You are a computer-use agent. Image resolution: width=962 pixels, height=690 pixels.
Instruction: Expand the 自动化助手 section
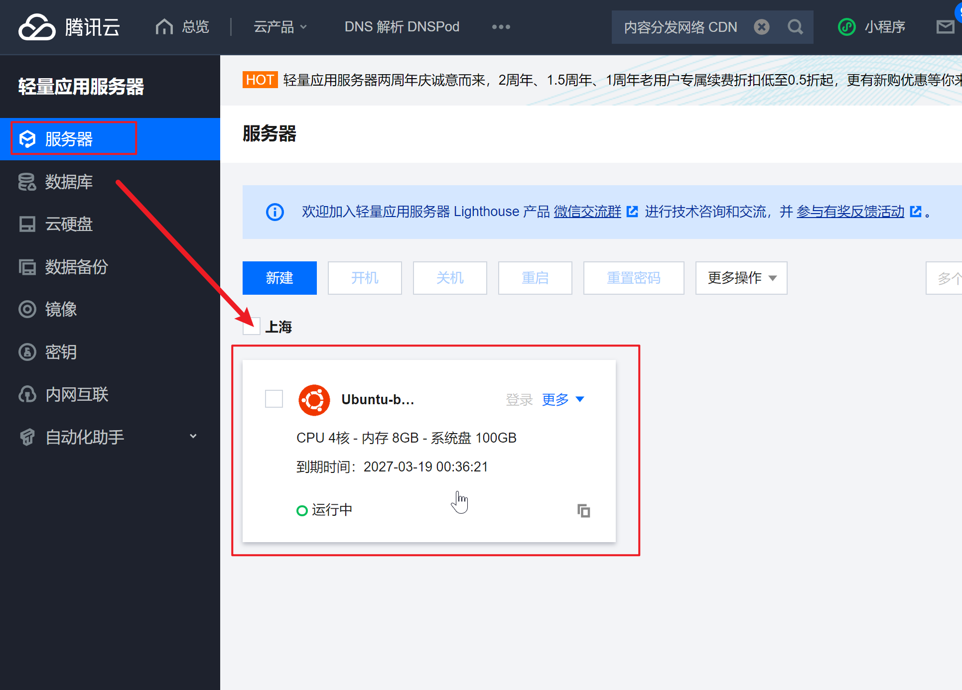pos(193,436)
